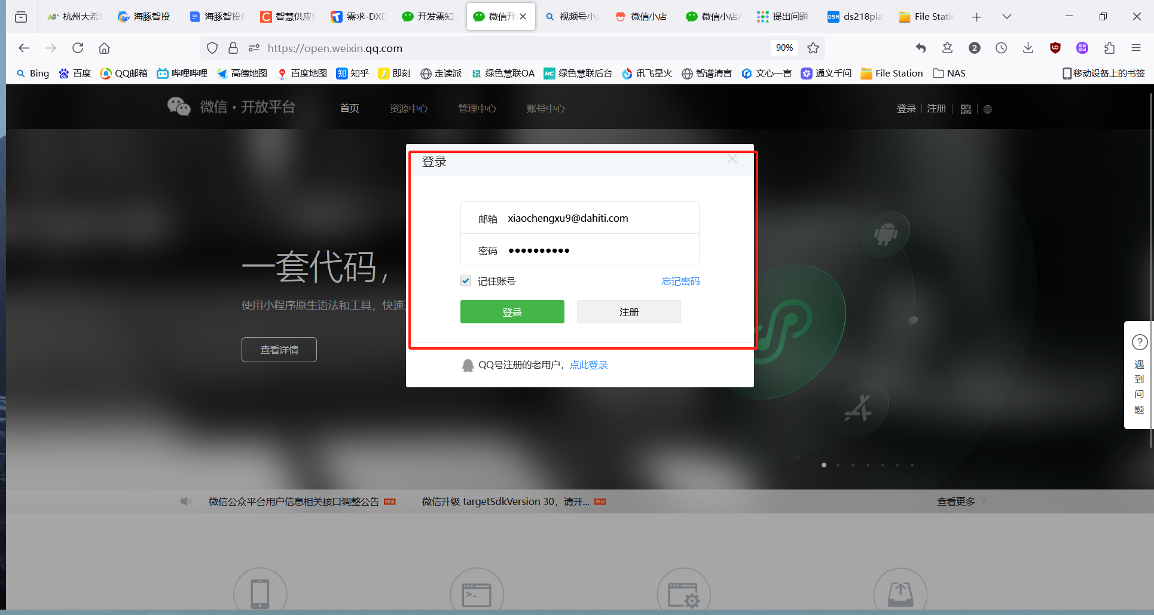Open tracking protection shield info

click(212, 48)
